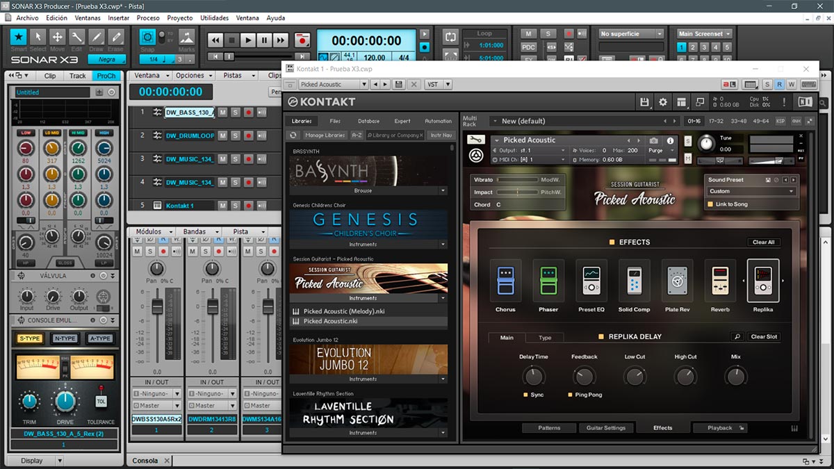This screenshot has height=469, width=834.
Task: Expand the Main Screenset dropdown
Action: click(705, 33)
